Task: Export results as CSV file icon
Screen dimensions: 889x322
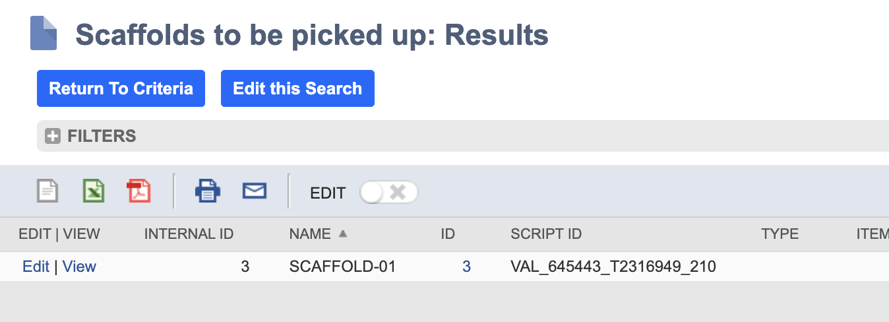Action: click(x=47, y=191)
